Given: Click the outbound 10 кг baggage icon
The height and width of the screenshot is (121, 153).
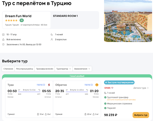Looking at the screenshot, I should 38,114.
